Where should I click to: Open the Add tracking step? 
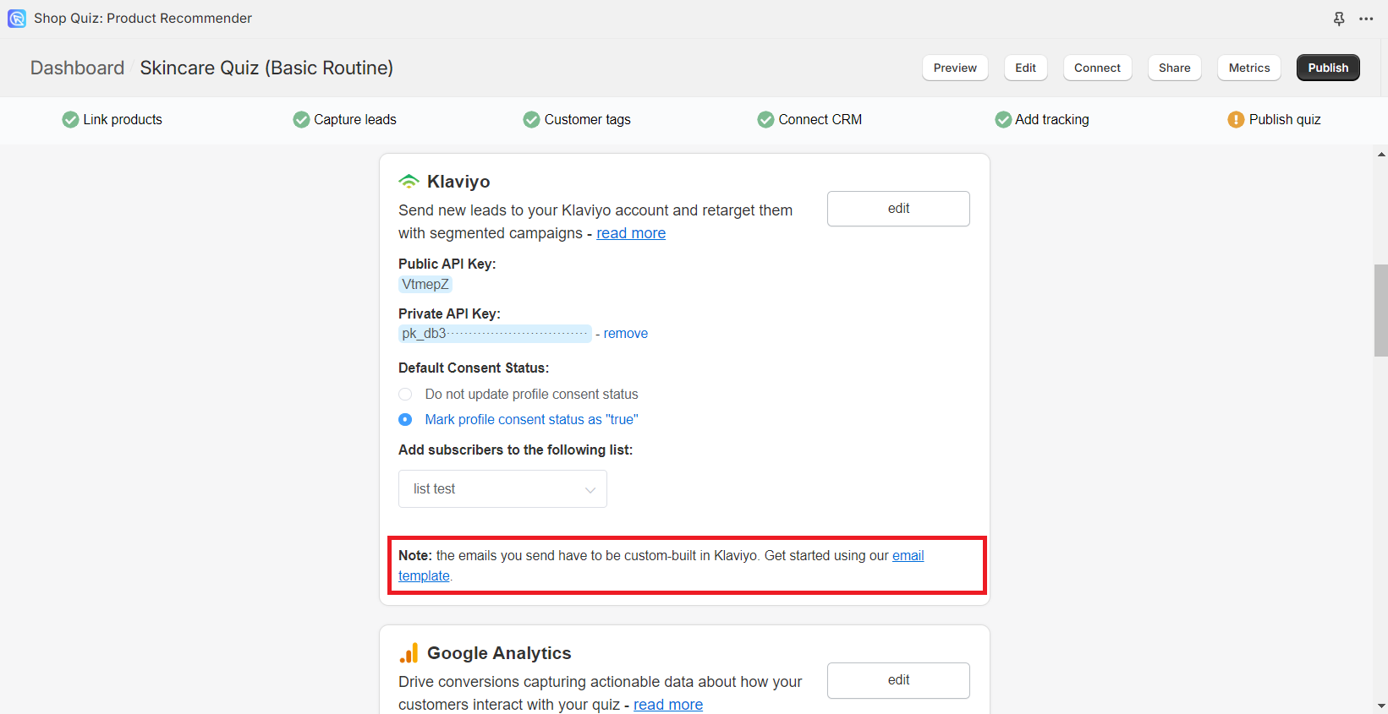pos(1042,120)
